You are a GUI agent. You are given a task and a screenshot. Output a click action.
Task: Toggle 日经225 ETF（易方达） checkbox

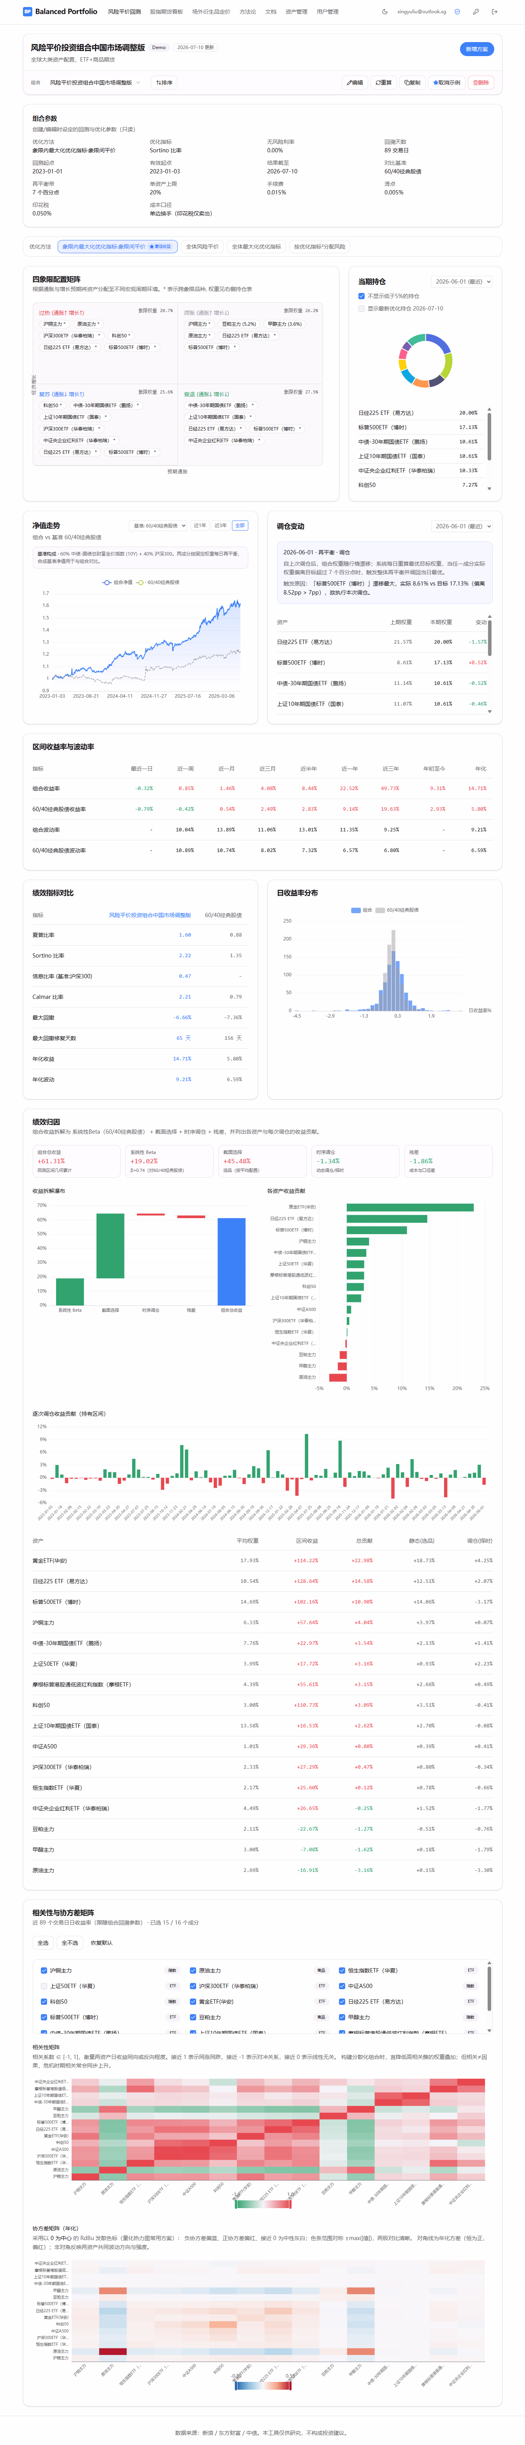[x=342, y=2002]
